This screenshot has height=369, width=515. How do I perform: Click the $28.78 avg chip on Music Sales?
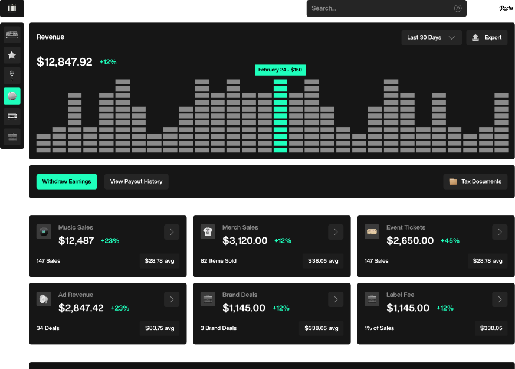[160, 261]
